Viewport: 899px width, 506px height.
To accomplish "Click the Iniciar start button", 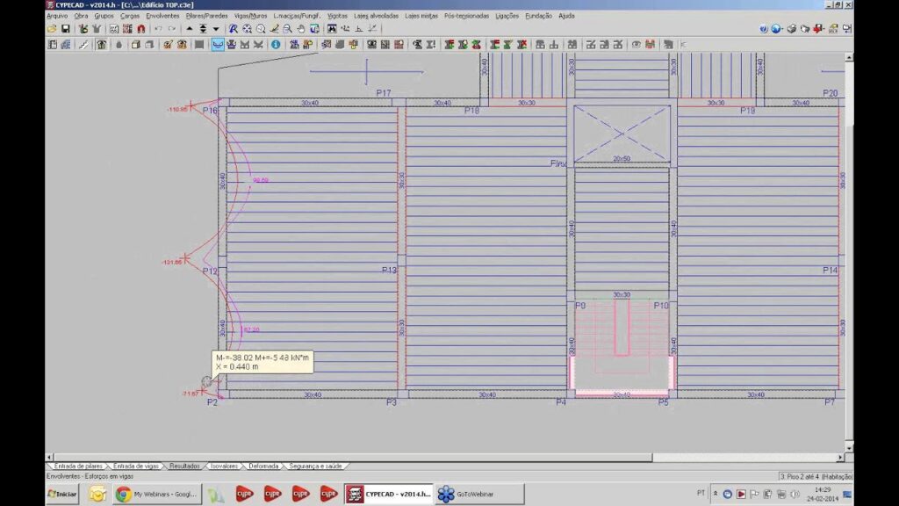I will [62, 494].
